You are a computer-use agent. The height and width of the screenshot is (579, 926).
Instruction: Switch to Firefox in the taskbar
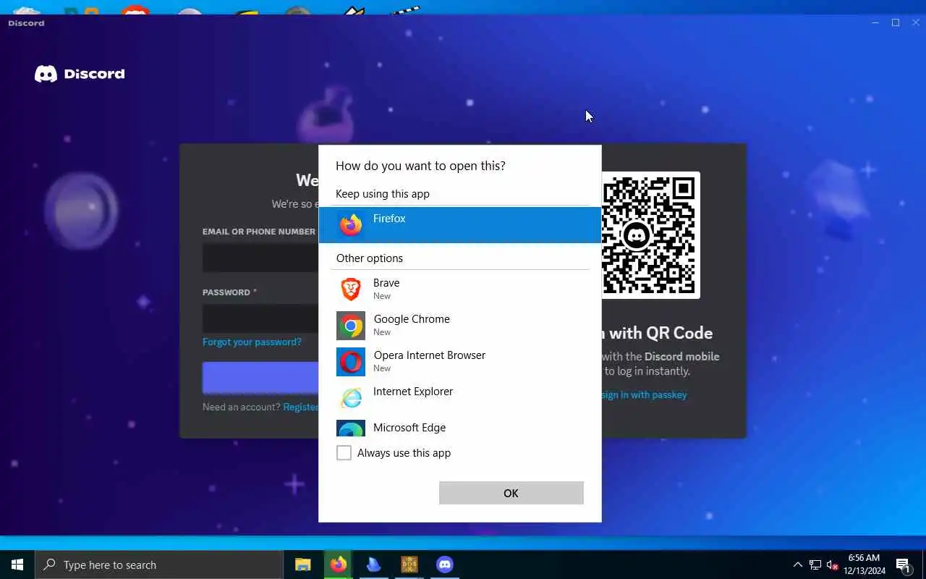coord(338,565)
